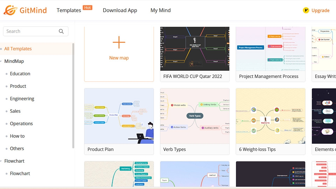Select the Education category
The height and width of the screenshot is (189, 336).
[20, 74]
